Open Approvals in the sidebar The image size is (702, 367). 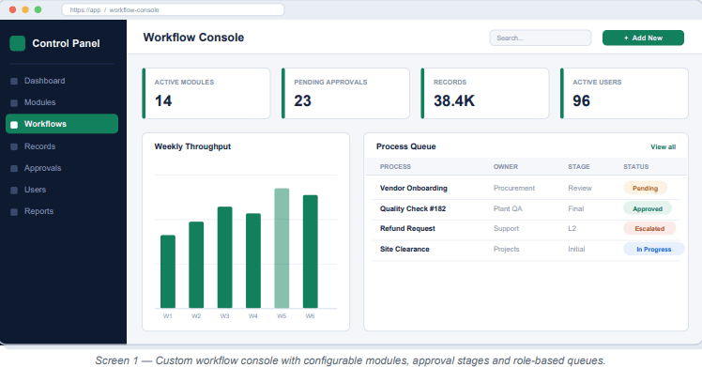[x=62, y=168]
